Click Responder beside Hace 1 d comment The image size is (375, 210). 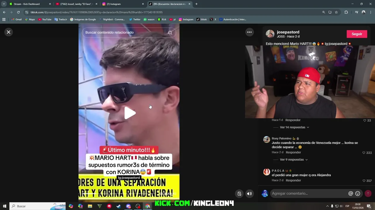click(x=293, y=120)
